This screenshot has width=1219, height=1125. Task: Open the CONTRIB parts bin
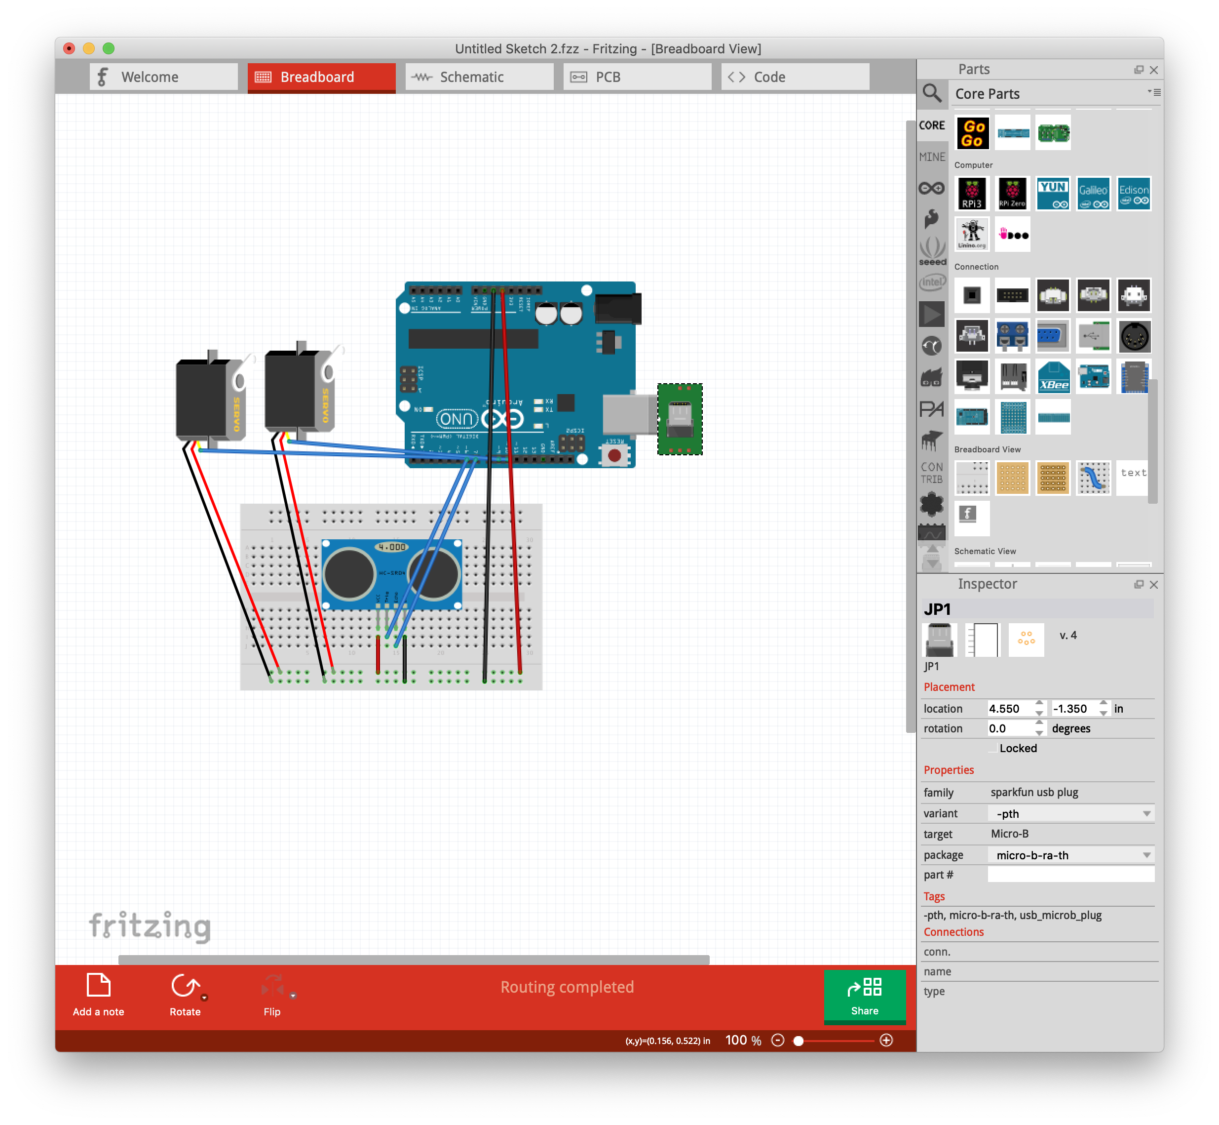click(931, 473)
